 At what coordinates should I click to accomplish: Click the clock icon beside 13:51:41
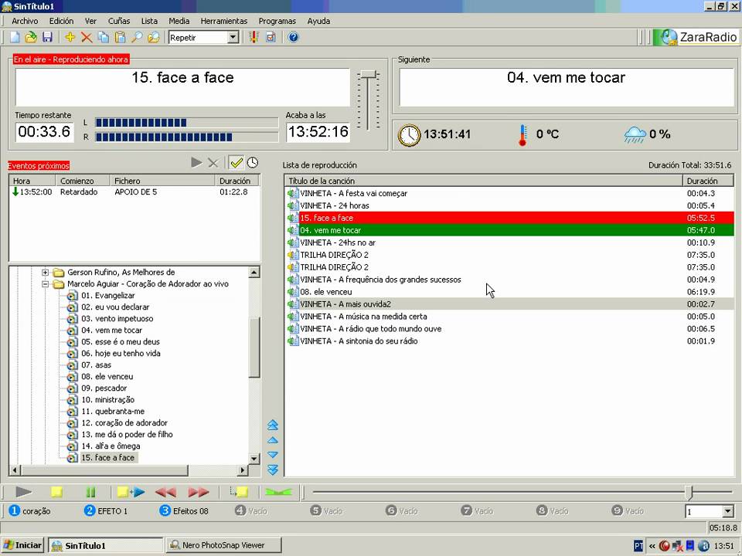pos(409,134)
